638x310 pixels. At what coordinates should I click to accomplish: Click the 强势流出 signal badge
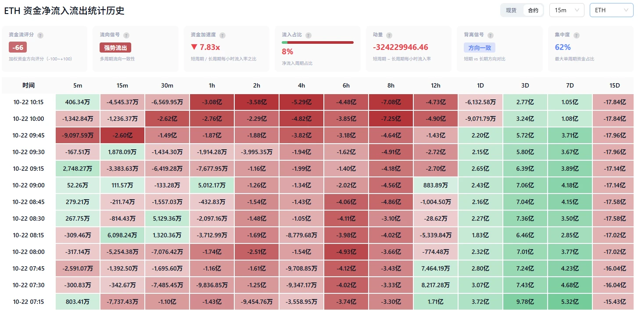(x=115, y=47)
